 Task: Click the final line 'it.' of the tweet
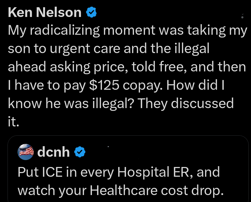[13, 121]
